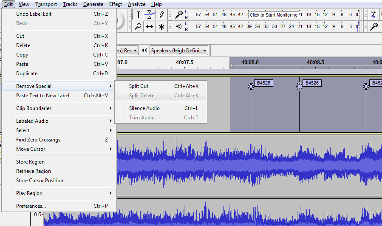Viewport: 382px width, 226px height.
Task: Choose Paste Text to New Label
Action: tap(59, 96)
